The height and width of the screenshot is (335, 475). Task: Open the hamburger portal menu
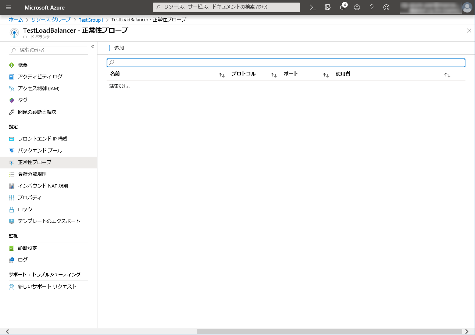[x=9, y=7]
